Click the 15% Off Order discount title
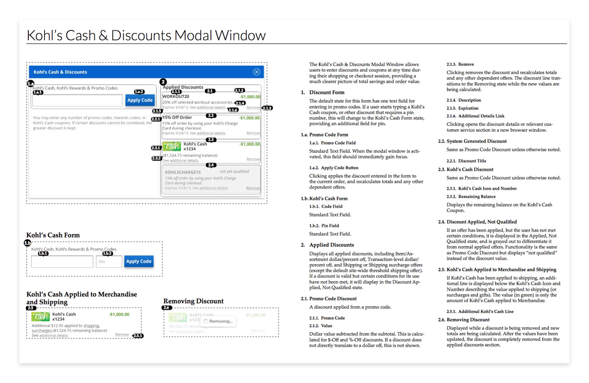The image size is (589, 383). 177,118
